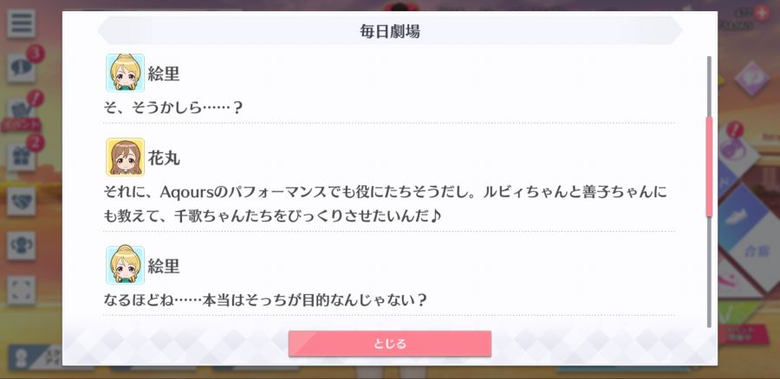Click the 毎日劇場 title banner

[389, 31]
